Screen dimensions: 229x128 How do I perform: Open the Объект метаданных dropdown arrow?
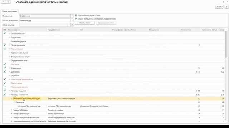[x=72, y=20]
